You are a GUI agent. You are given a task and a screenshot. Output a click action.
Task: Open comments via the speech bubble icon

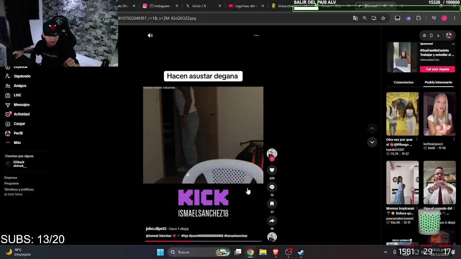coord(272,187)
